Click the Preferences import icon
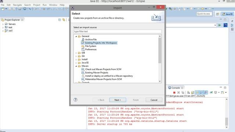The image size is (235, 132). tap(83, 49)
